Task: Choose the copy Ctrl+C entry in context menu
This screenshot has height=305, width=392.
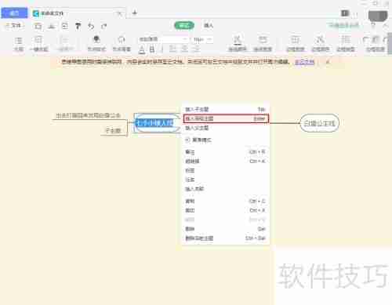Action: tap(226, 201)
